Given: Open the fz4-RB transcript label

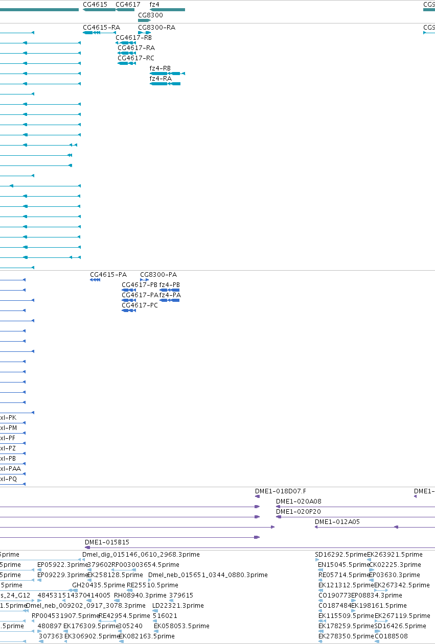Looking at the screenshot, I should [x=160, y=68].
